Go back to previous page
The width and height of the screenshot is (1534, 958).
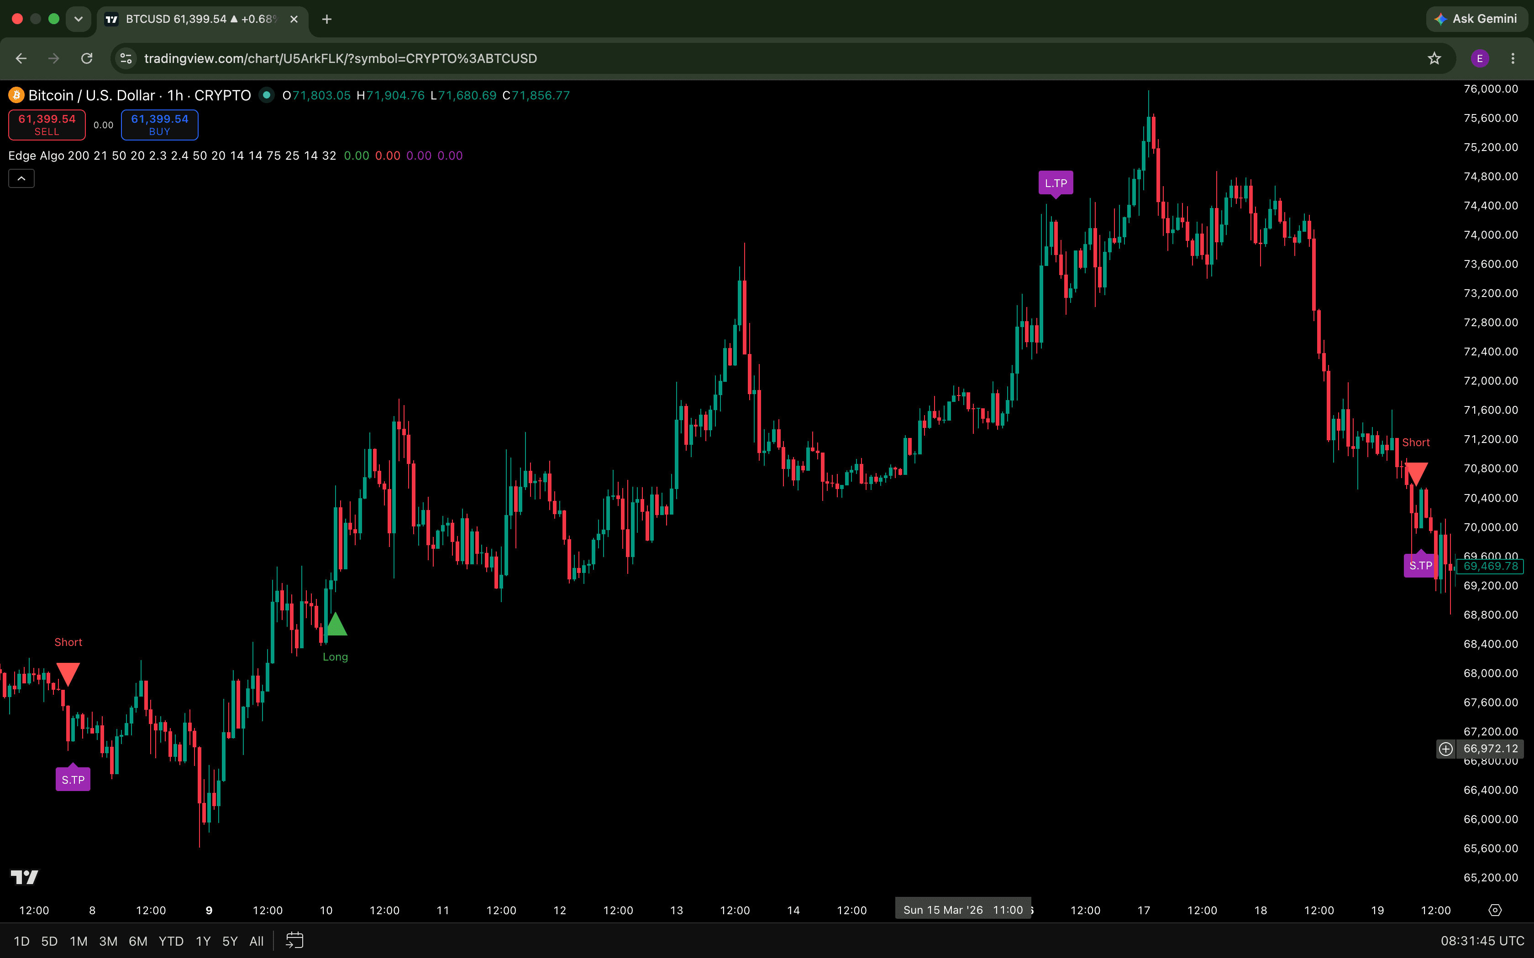coord(21,58)
